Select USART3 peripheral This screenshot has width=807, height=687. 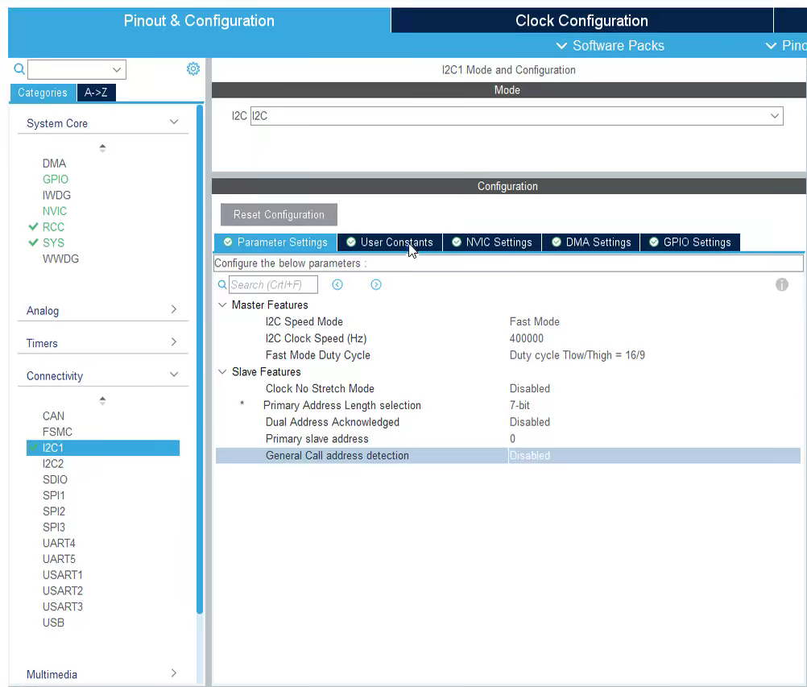[x=63, y=606]
